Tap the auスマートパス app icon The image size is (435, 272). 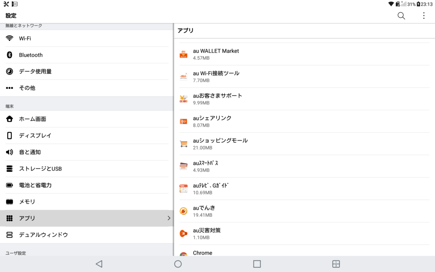tap(184, 166)
